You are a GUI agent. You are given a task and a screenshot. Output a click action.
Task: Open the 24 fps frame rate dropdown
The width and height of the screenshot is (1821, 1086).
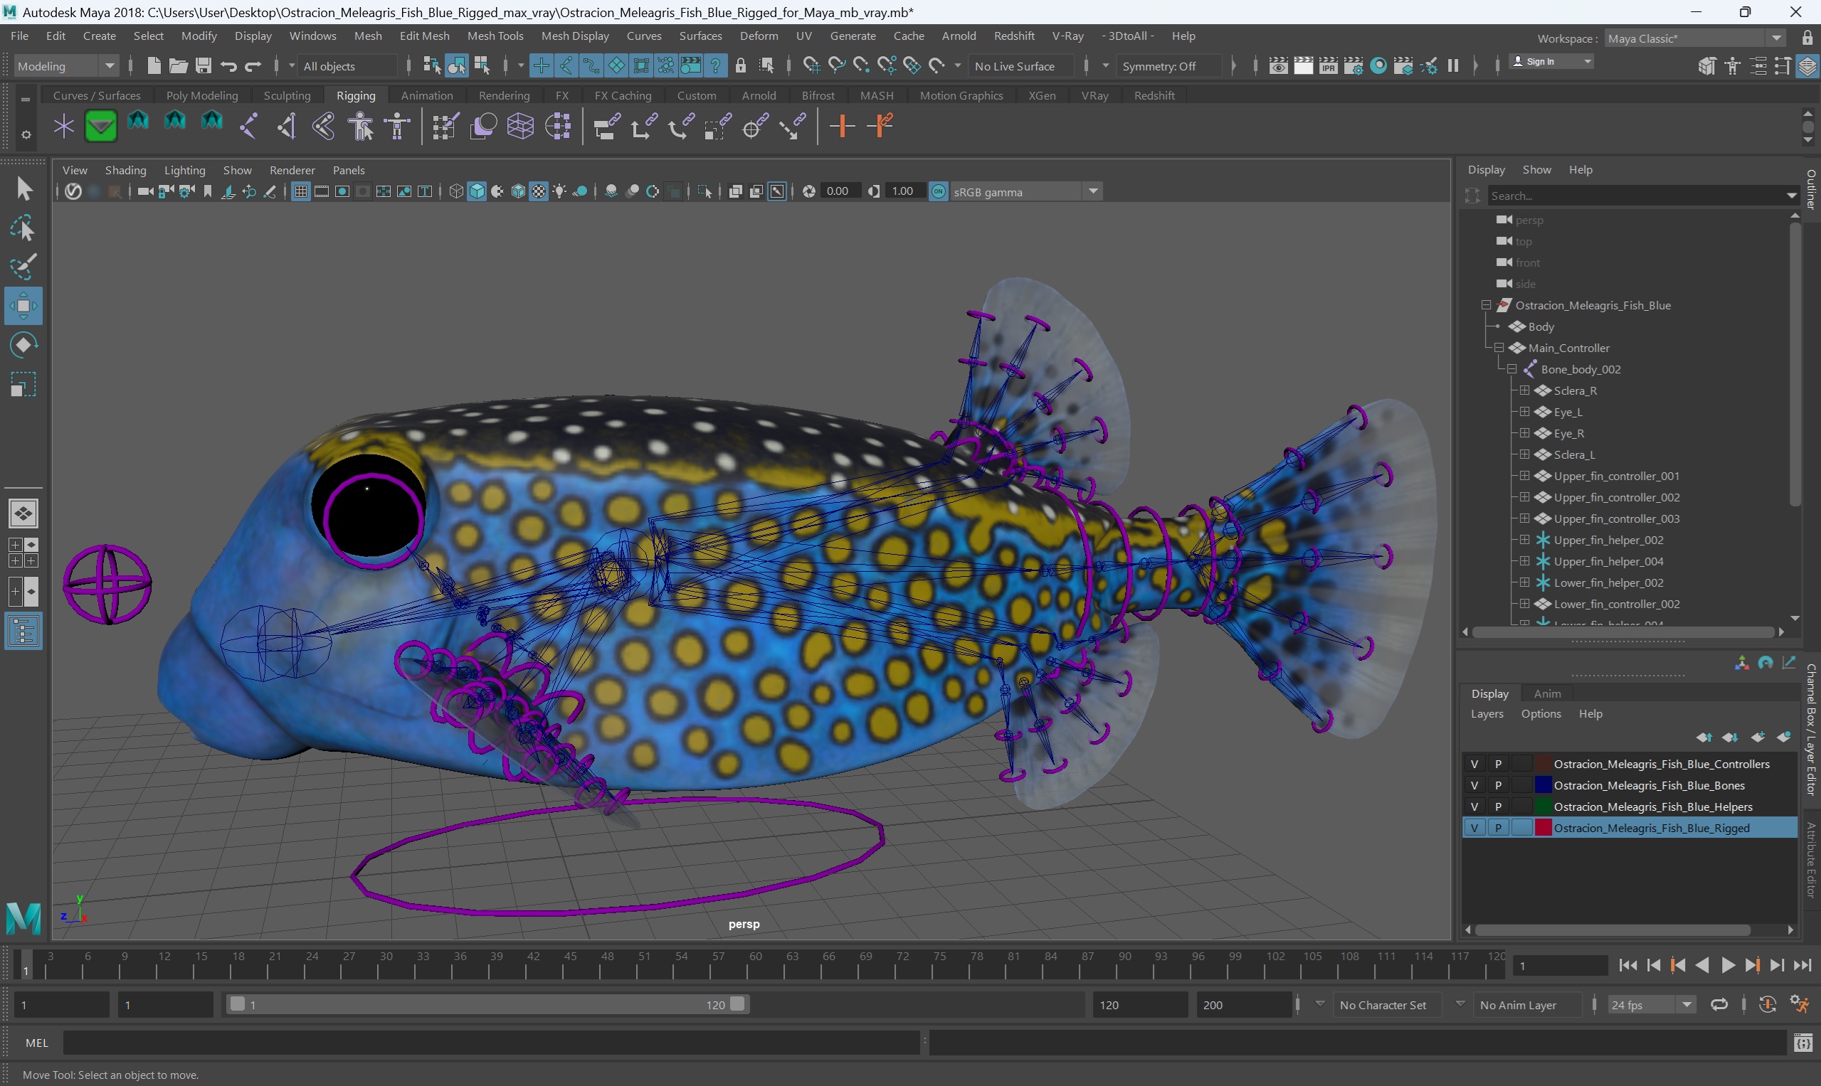[x=1651, y=1005]
